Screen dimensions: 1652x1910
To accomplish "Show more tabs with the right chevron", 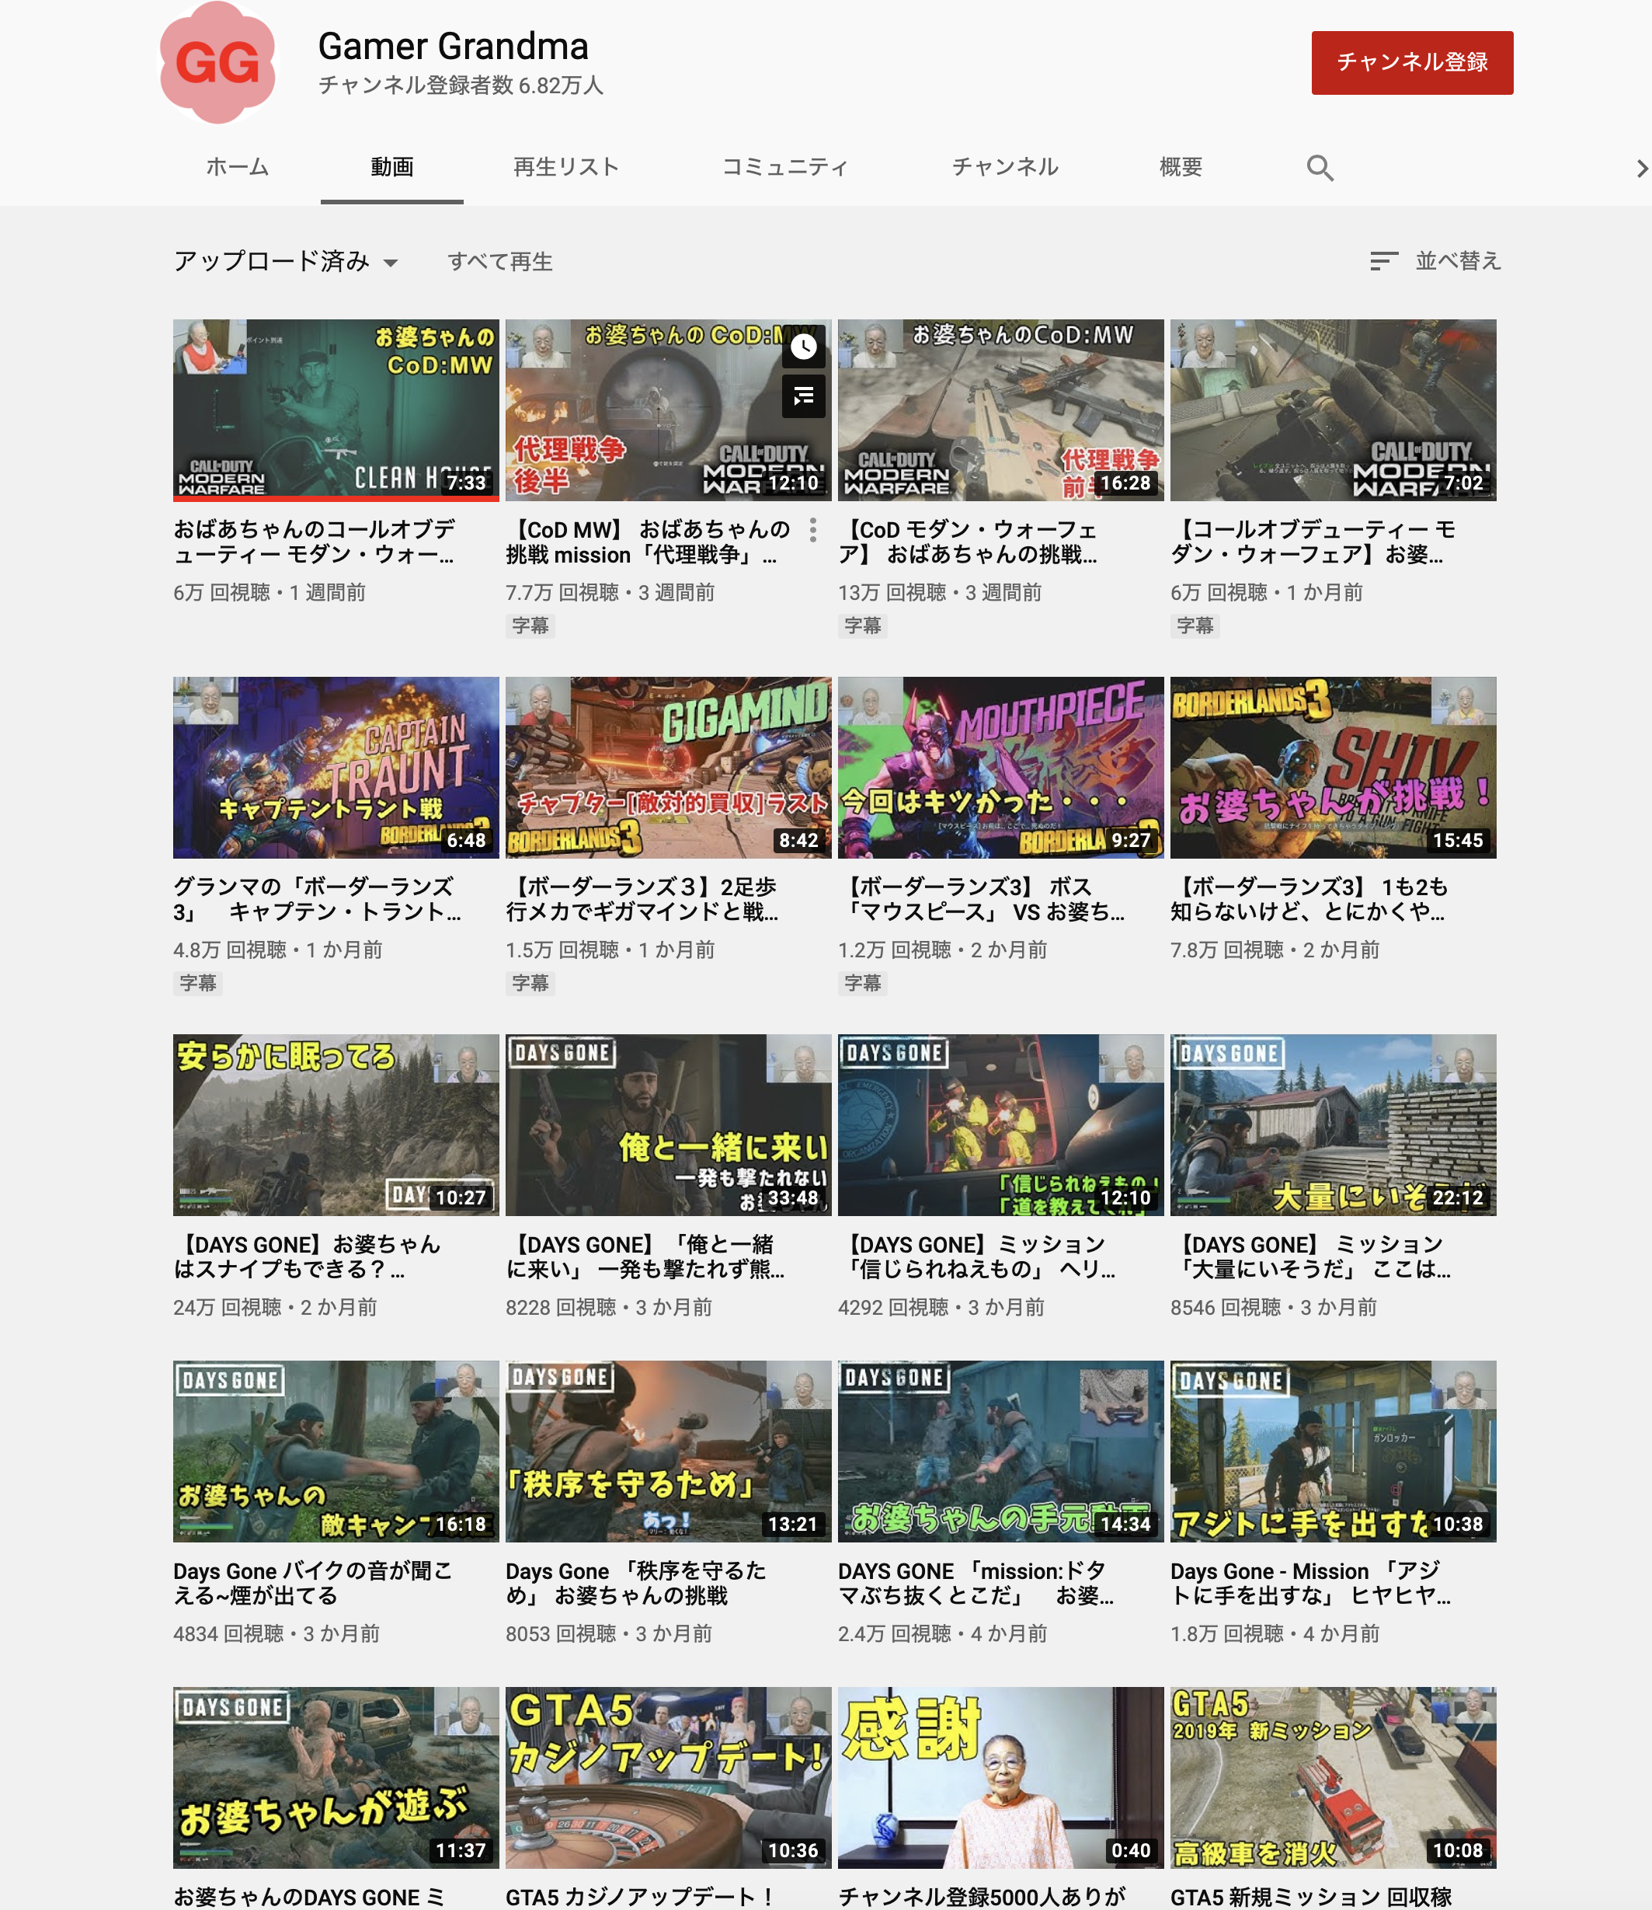I will [1641, 168].
